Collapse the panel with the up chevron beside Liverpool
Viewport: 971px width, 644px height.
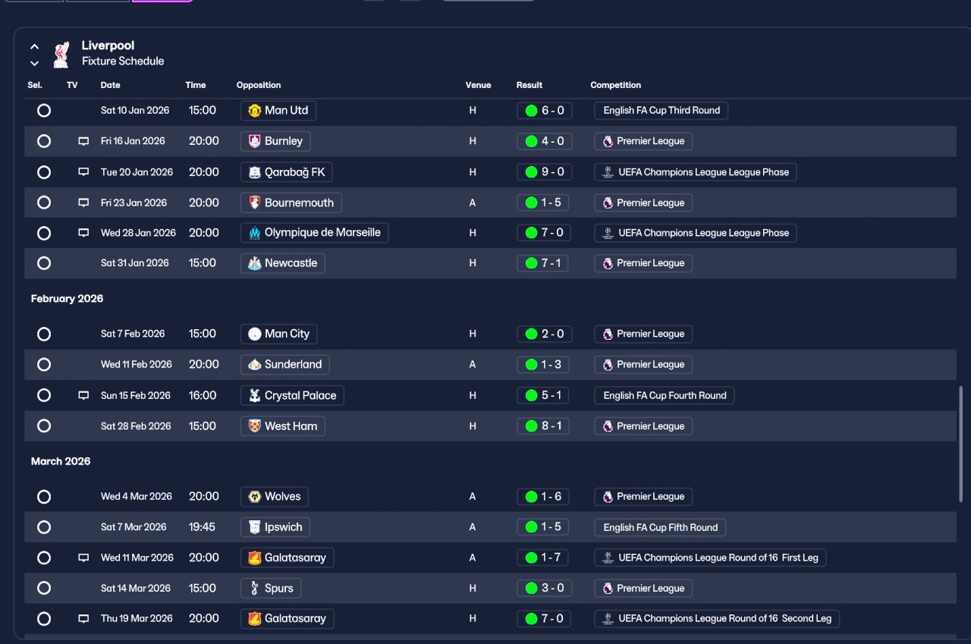pyautogui.click(x=34, y=47)
